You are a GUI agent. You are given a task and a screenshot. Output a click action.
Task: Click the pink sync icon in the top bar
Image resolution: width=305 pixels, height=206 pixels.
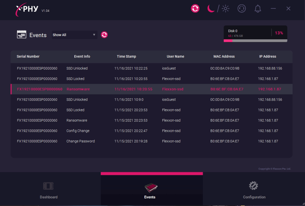tap(195, 8)
